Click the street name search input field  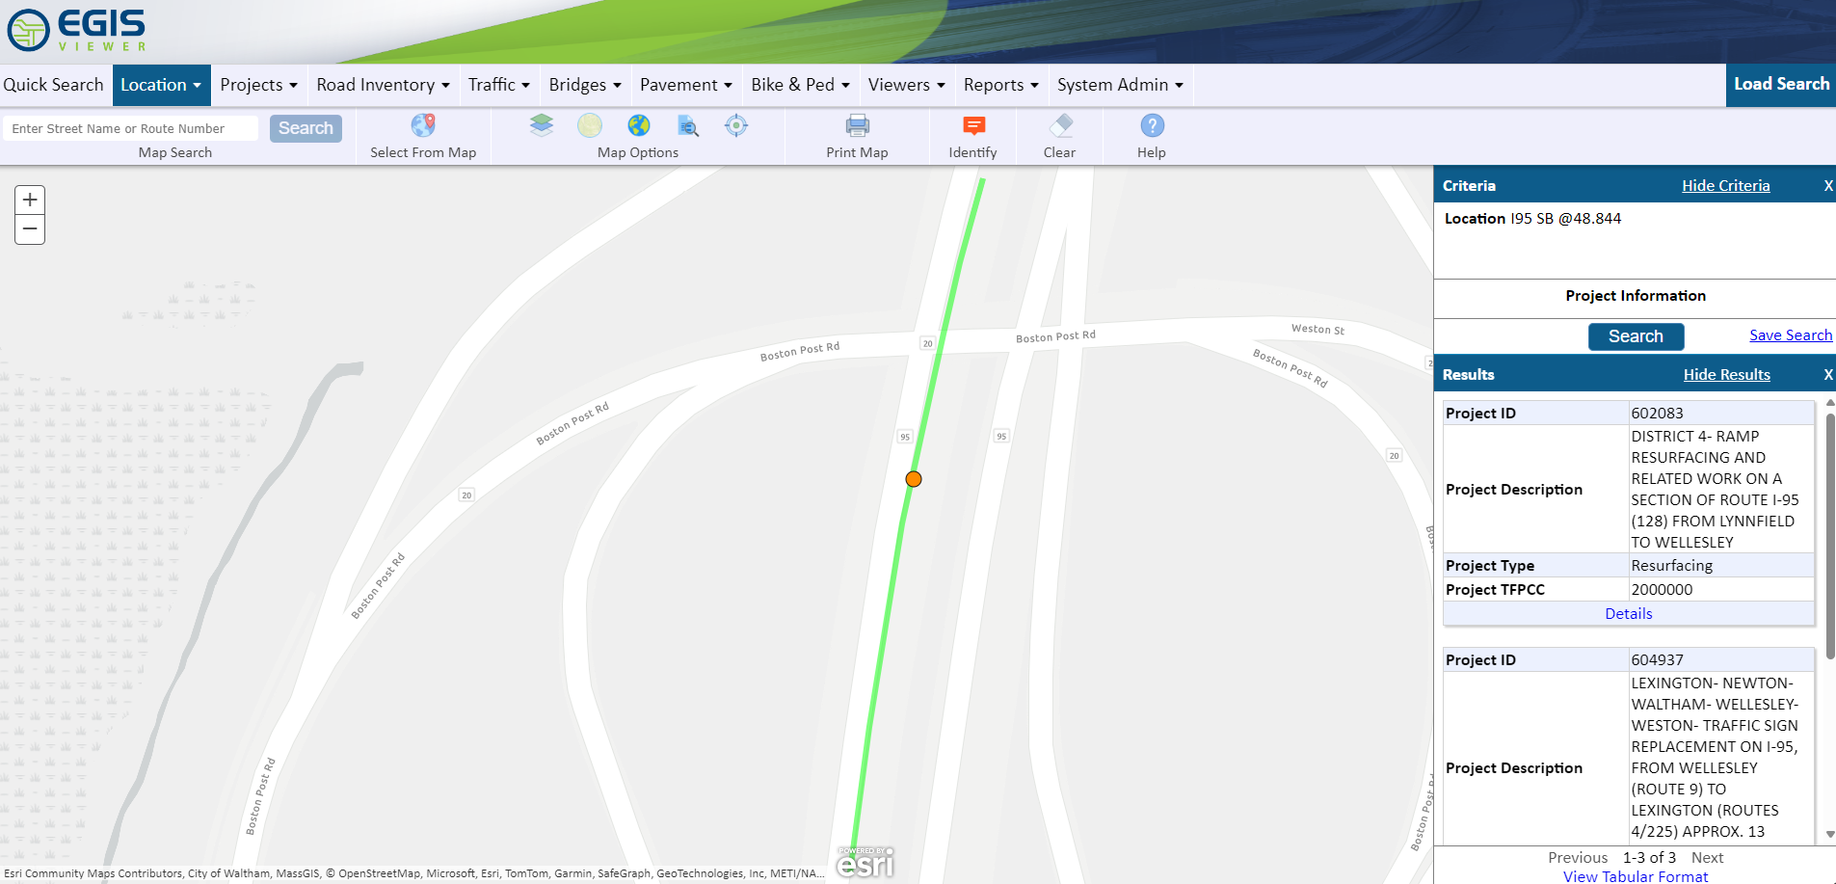[x=130, y=127]
